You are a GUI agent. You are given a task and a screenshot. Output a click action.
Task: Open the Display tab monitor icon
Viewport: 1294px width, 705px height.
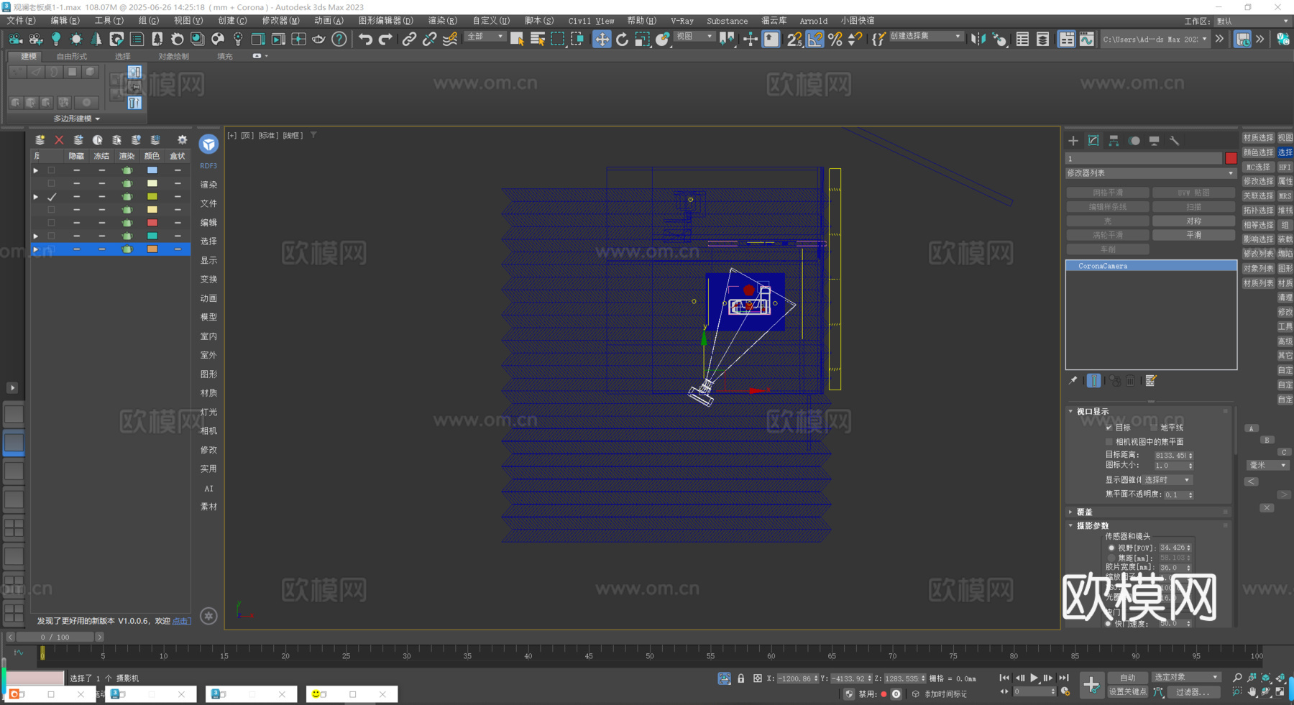pos(1154,141)
